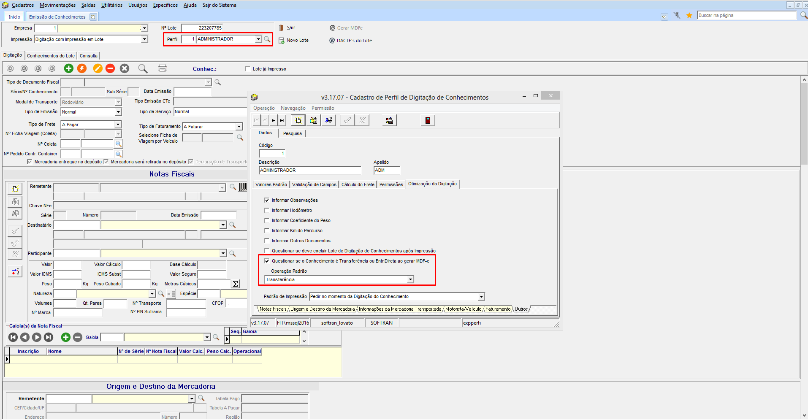Click the Nº Lote input field

(x=202, y=28)
